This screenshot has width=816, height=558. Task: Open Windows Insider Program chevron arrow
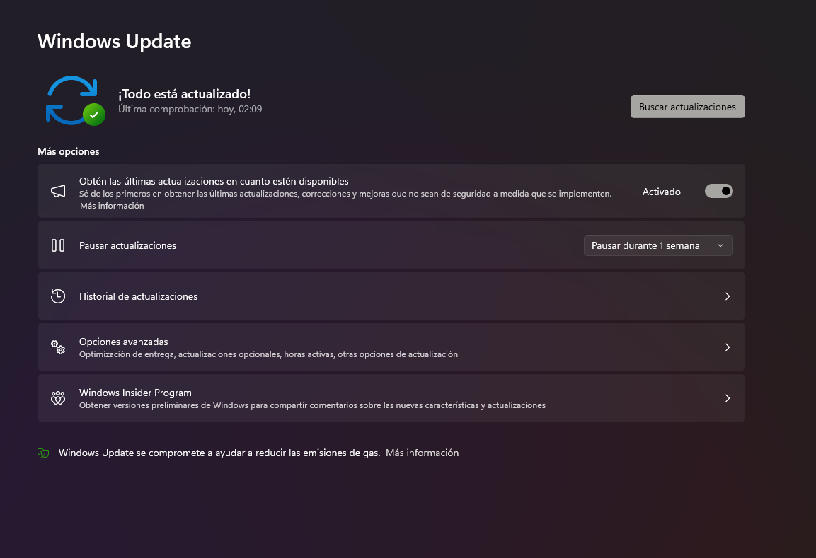point(728,398)
